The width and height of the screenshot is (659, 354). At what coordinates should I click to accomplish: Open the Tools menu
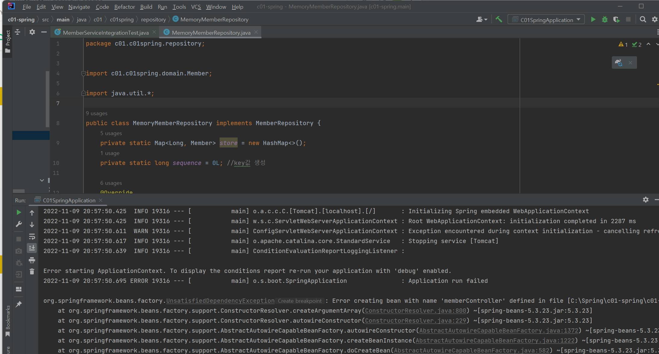179,7
